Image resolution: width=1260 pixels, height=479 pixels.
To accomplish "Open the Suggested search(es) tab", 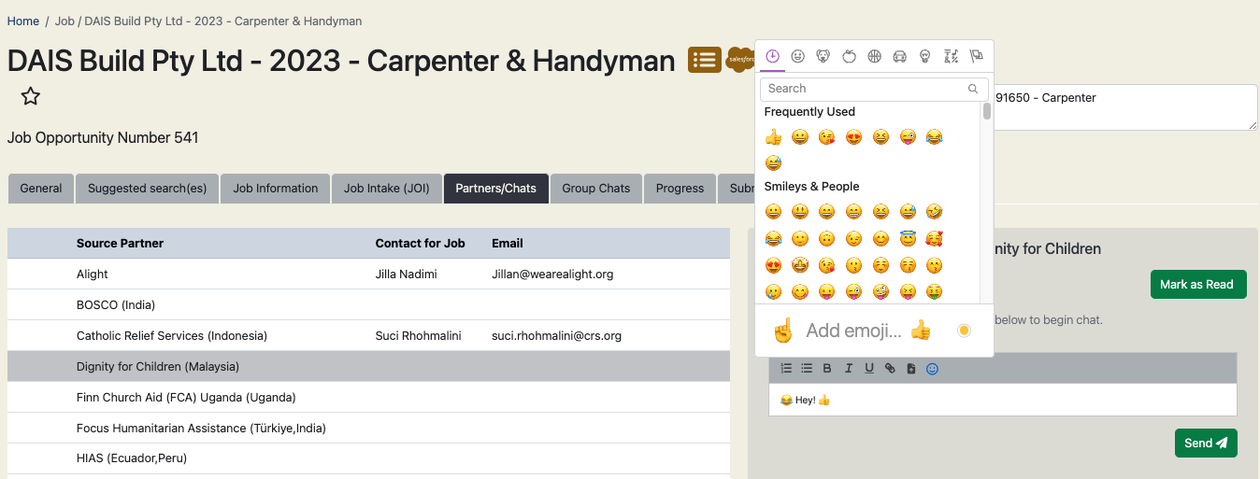I will [x=148, y=189].
